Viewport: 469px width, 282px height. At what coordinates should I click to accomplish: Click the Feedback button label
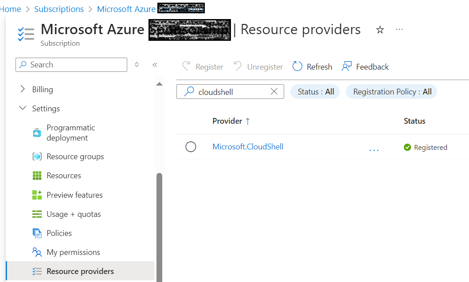pyautogui.click(x=372, y=67)
